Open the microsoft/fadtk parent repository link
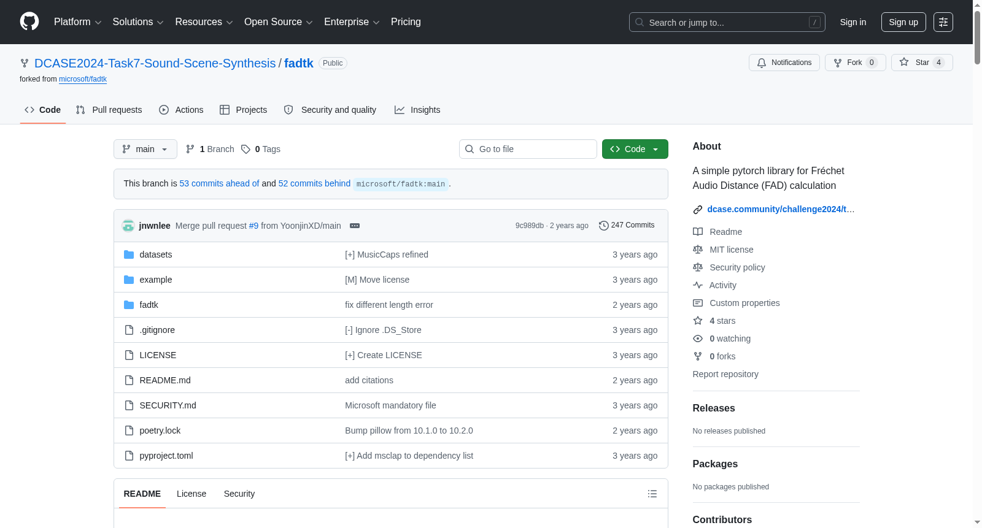Viewport: 982px width, 528px height. point(83,79)
